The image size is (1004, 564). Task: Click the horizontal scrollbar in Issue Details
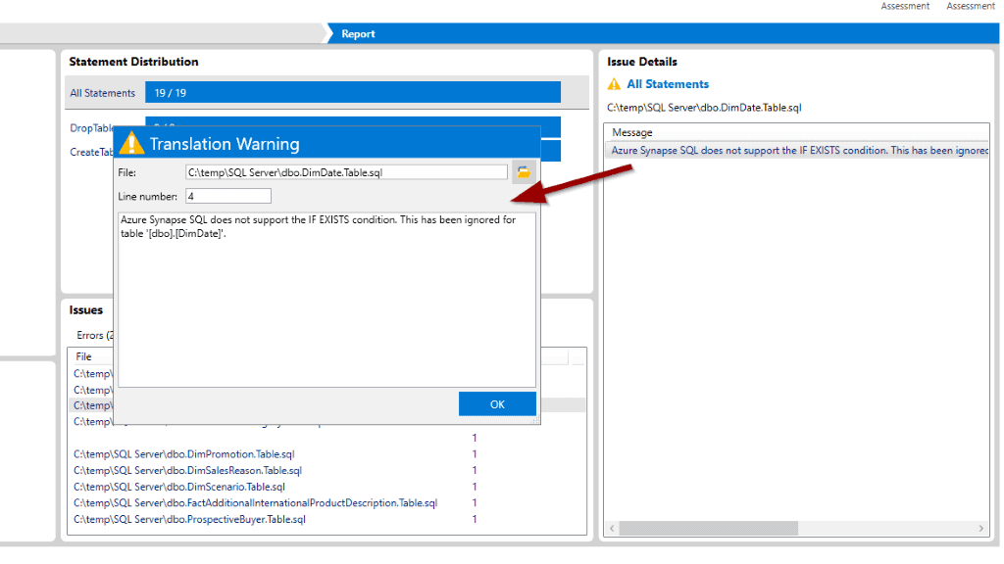click(x=709, y=528)
